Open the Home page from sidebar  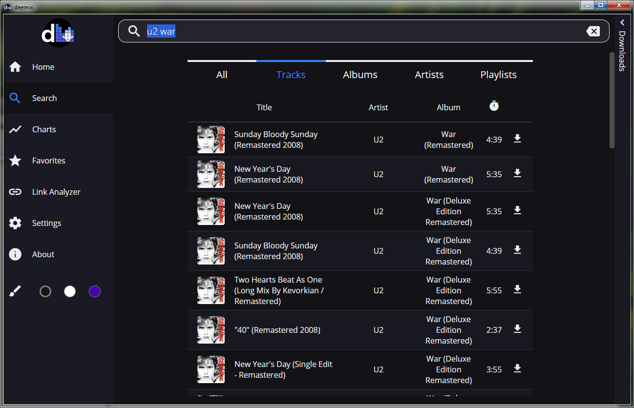click(58, 67)
